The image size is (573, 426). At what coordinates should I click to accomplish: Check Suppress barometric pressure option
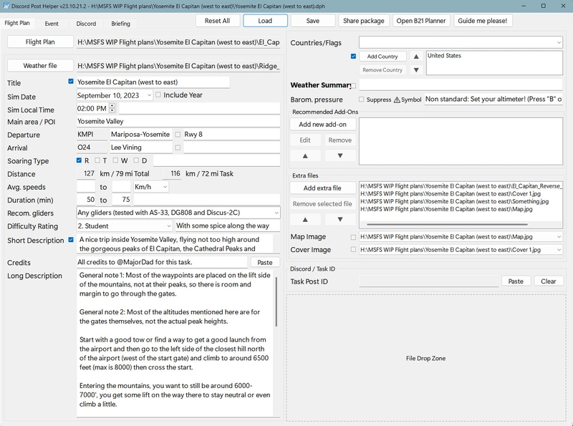(361, 100)
